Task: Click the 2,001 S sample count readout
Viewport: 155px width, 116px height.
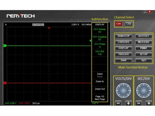Action: coord(75,24)
